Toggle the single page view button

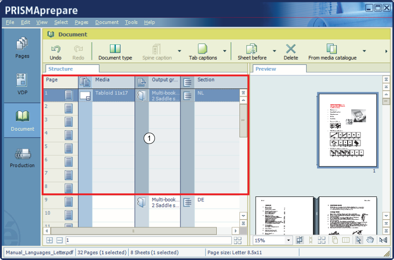pos(311,240)
